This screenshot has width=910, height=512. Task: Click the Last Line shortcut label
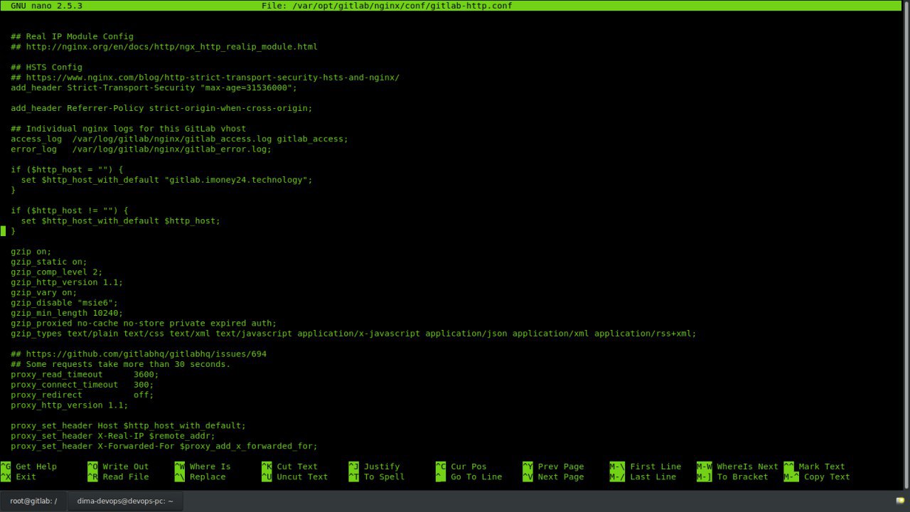click(653, 476)
